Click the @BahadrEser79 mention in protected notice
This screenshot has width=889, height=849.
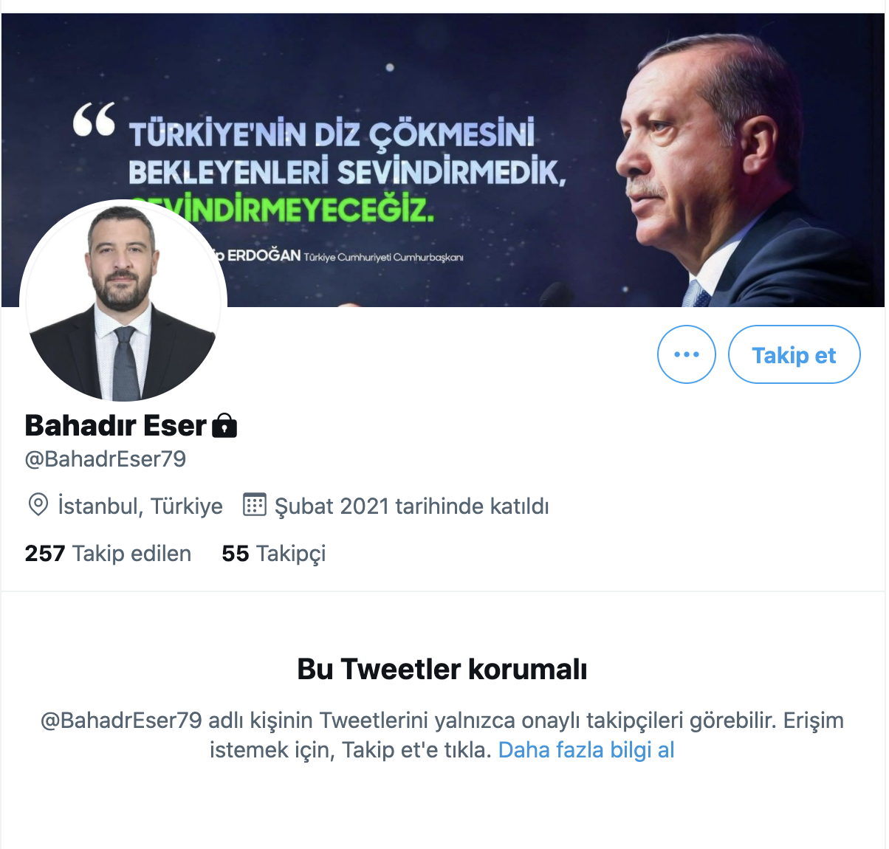(x=121, y=721)
